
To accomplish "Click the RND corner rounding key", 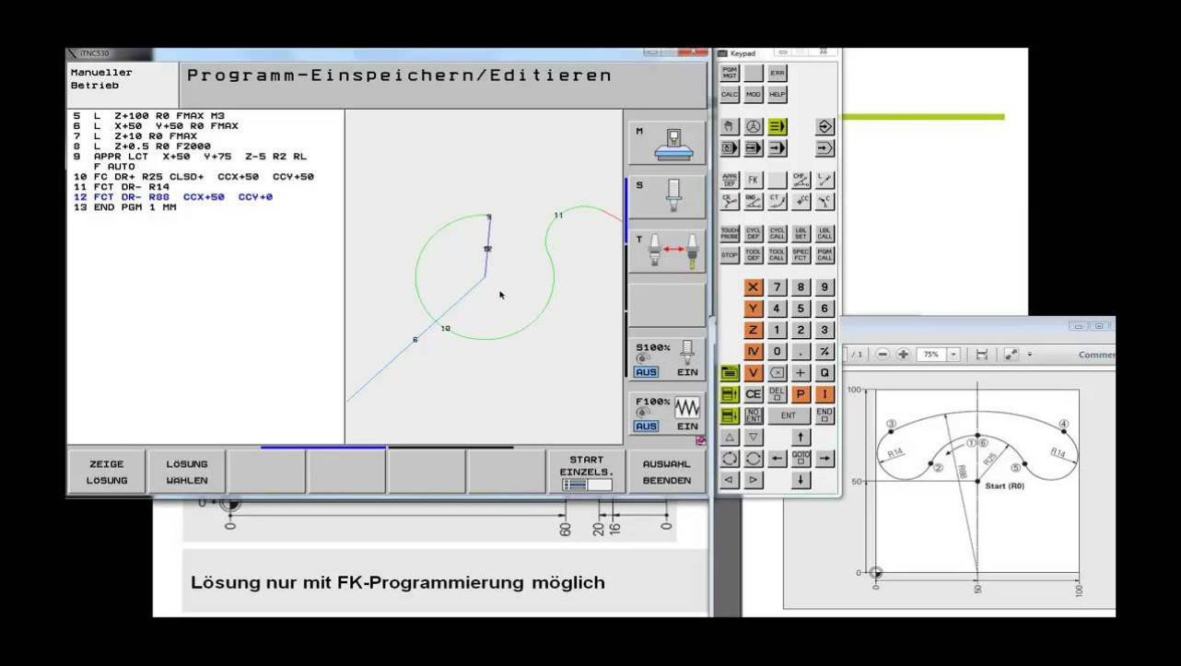I will [754, 202].
